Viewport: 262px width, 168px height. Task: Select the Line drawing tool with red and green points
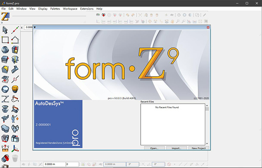pos(15,30)
